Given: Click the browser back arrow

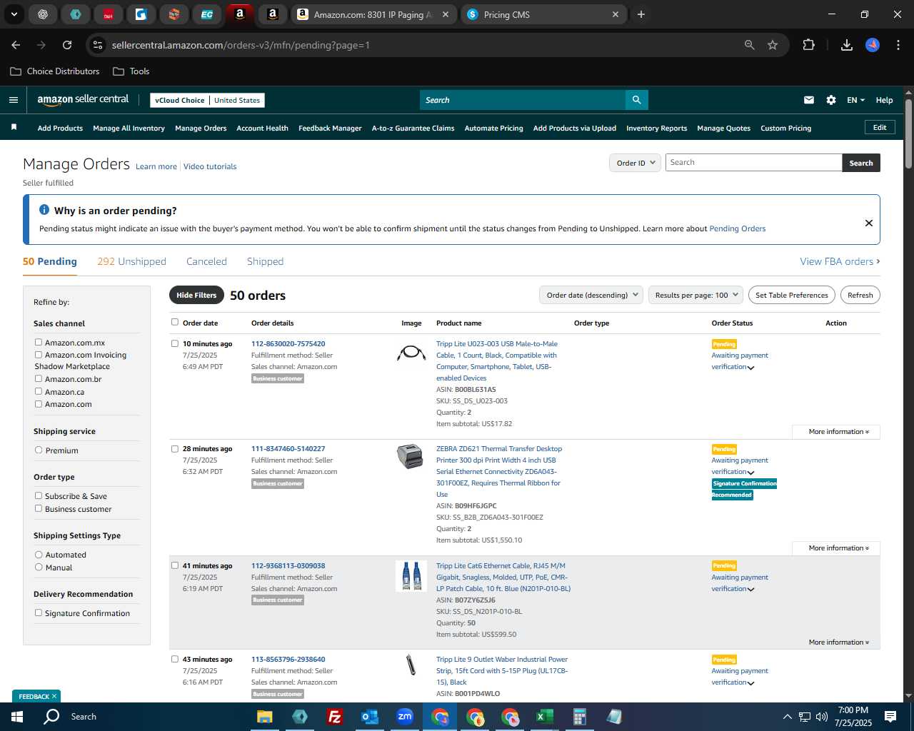Looking at the screenshot, I should click(16, 45).
